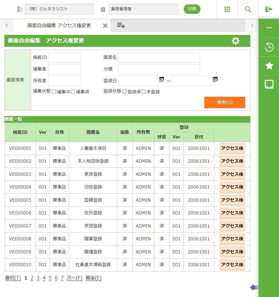Click the logout icon at top right
279x297 pixels.
point(269,9)
